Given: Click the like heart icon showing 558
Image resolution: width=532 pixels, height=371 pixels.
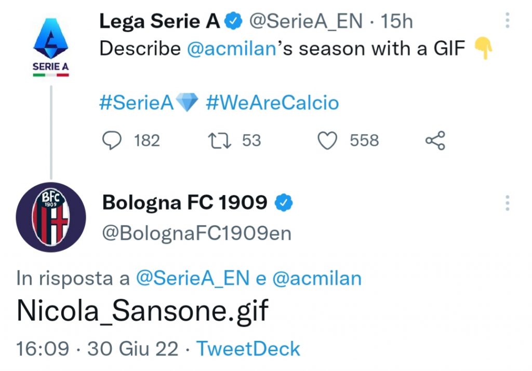Looking at the screenshot, I should coord(328,140).
